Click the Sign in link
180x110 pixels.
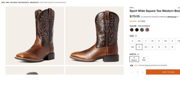pos(136,65)
